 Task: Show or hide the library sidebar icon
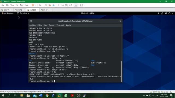pyautogui.click(x=59, y=5)
